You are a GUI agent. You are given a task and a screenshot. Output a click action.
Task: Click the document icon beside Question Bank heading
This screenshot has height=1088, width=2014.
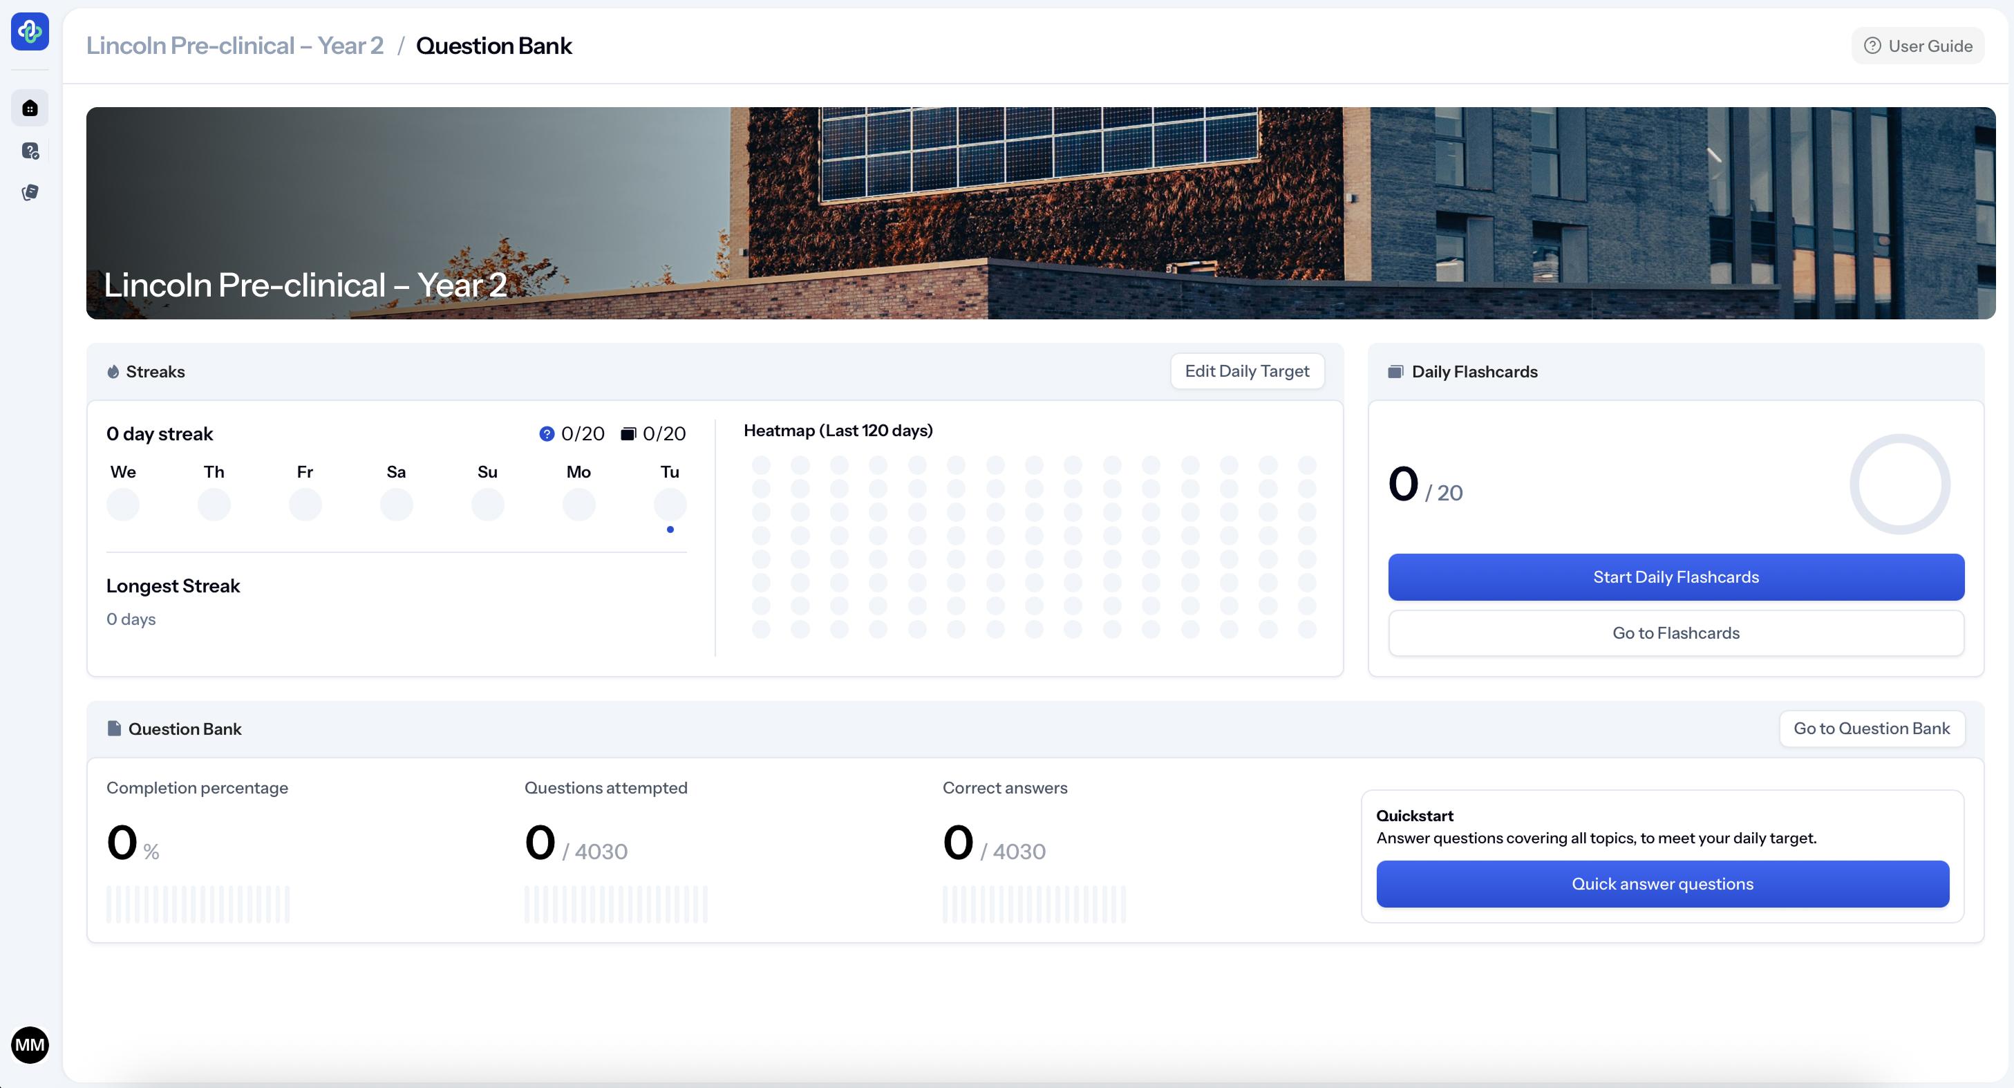114,728
